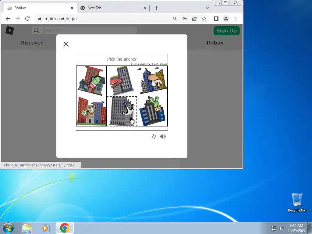Image resolution: width=312 pixels, height=234 pixels.
Task: Reload the roblox.com page
Action: 27,19
